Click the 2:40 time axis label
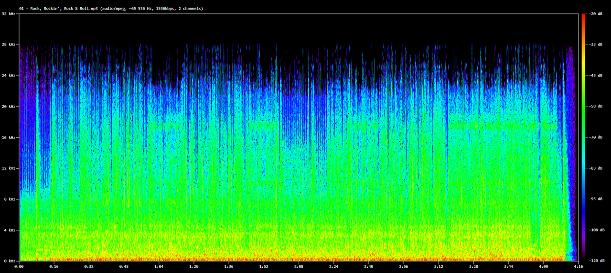Image resolution: width=611 pixels, height=273 pixels. pos(368,266)
